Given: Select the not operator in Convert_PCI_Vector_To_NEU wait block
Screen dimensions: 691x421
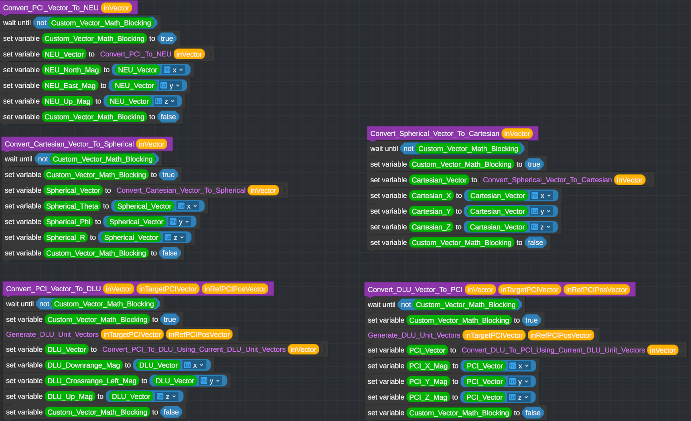Looking at the screenshot, I should (x=41, y=23).
